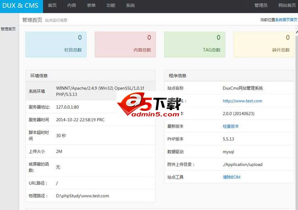
Task: Click the 程序信息 panel header
Action: (x=229, y=76)
